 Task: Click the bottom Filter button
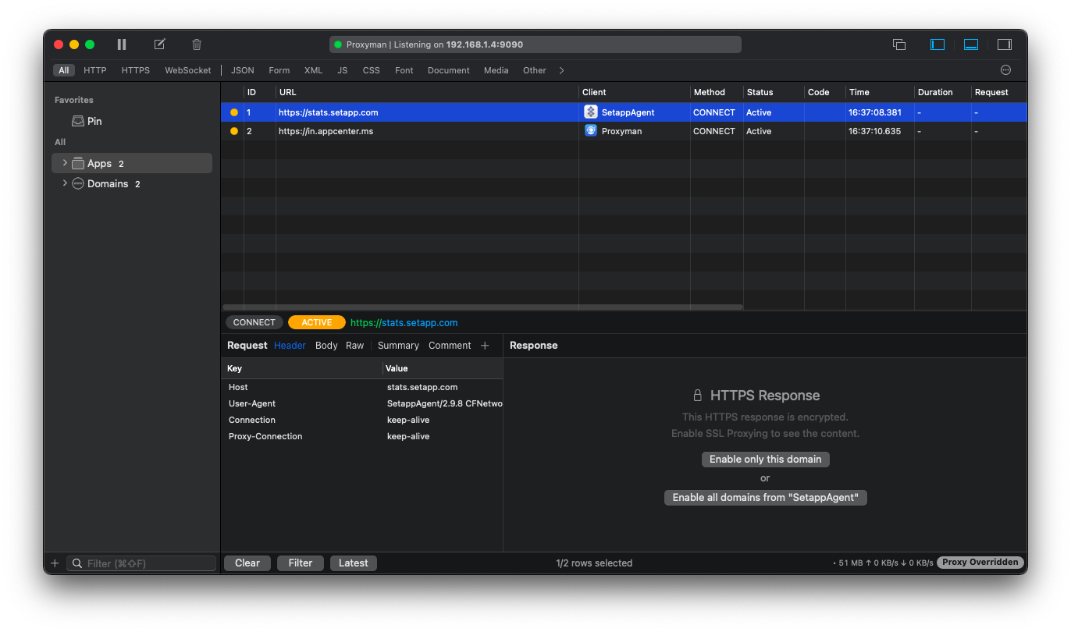click(301, 563)
